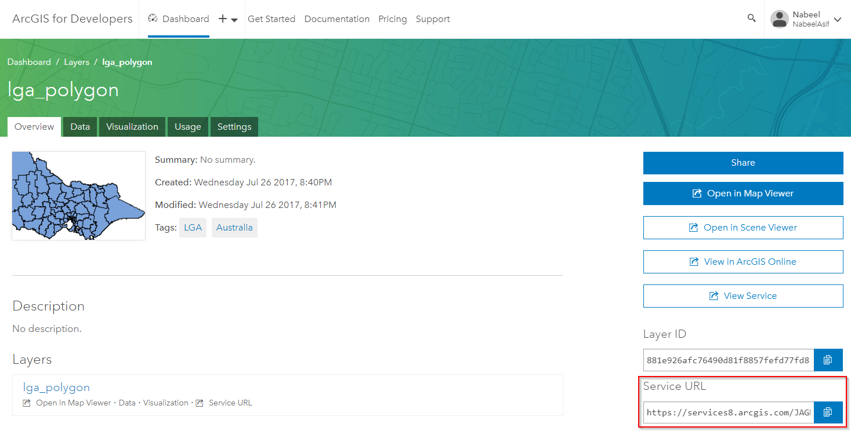
Task: Copy the Layer ID with clipboard button
Action: click(x=828, y=360)
